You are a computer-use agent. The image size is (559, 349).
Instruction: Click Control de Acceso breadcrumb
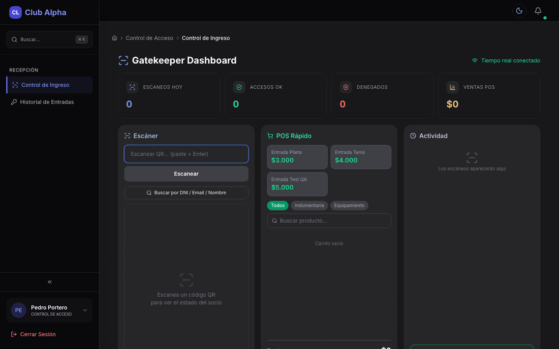[x=149, y=38]
